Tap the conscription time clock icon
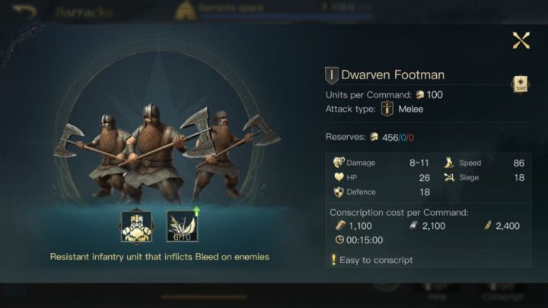Screen dimensions: 548x308 click(x=339, y=240)
